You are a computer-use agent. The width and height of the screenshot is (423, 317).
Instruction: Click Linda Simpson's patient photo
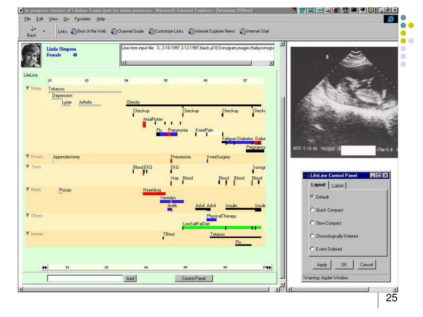(31, 55)
